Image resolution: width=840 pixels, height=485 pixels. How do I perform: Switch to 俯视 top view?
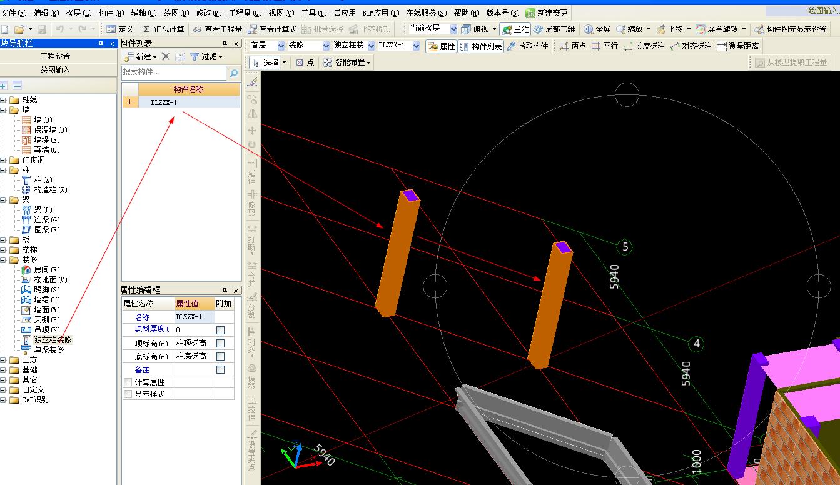pyautogui.click(x=475, y=29)
